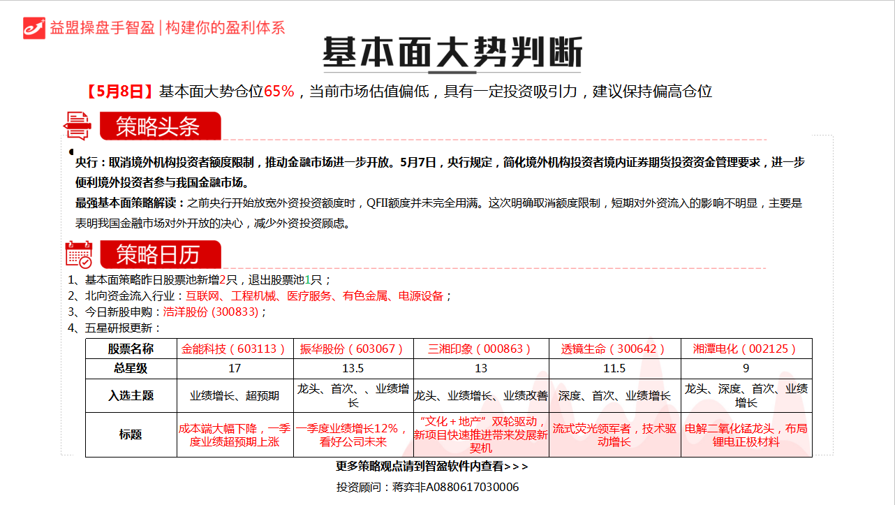Open the 金能科技（603113）stock link
The height and width of the screenshot is (505, 895).
point(234,349)
